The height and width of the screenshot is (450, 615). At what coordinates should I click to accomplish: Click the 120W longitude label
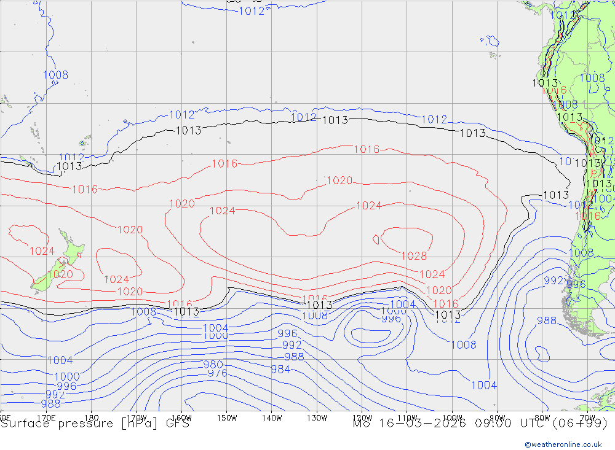click(x=362, y=418)
